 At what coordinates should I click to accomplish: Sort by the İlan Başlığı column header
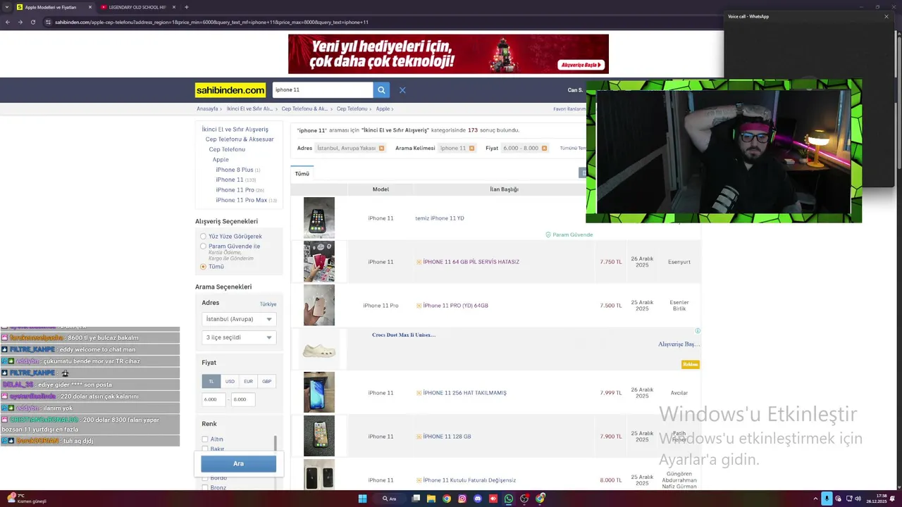point(504,189)
